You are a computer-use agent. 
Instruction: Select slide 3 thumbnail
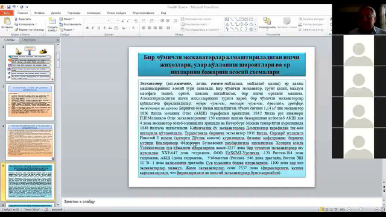pyautogui.click(x=30, y=102)
